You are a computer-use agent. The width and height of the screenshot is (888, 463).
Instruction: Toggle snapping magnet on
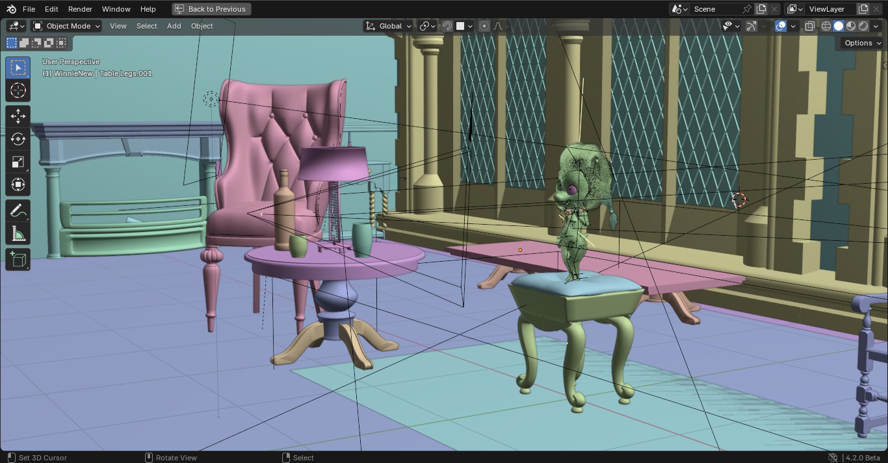tap(447, 26)
